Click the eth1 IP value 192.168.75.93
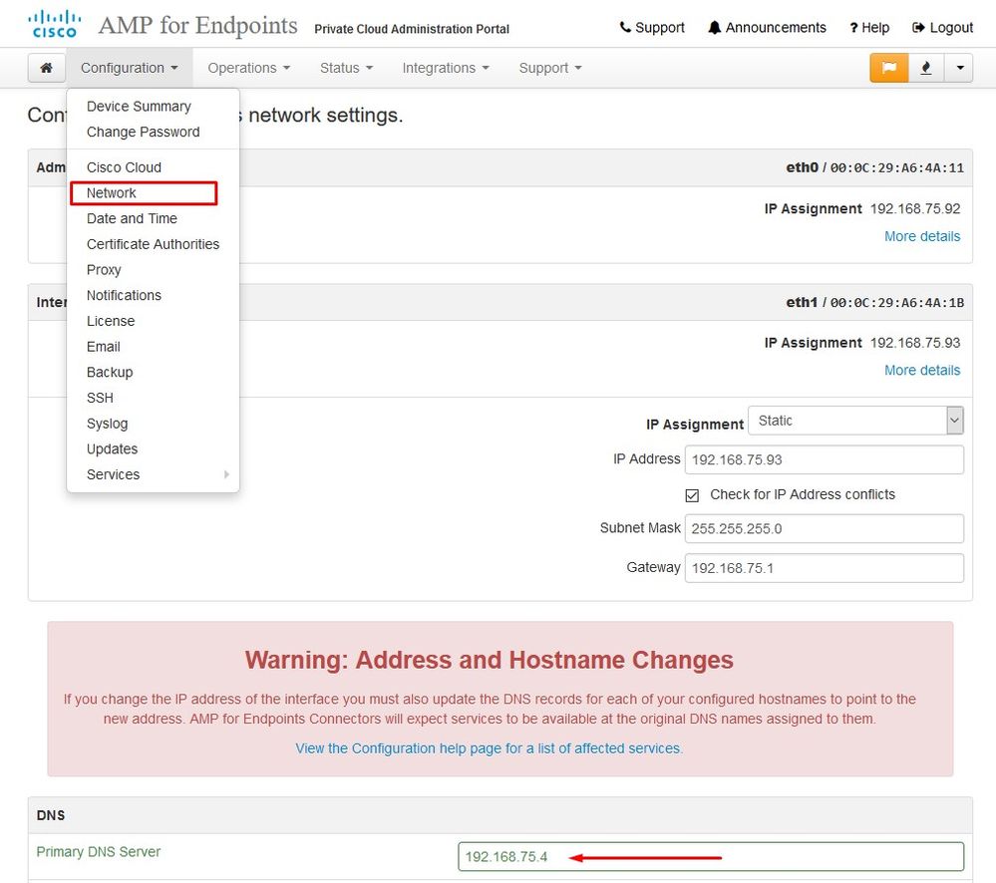This screenshot has height=883, width=996. [914, 343]
